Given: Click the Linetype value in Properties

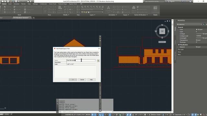Looking at the screenshot, I should point(201,34).
